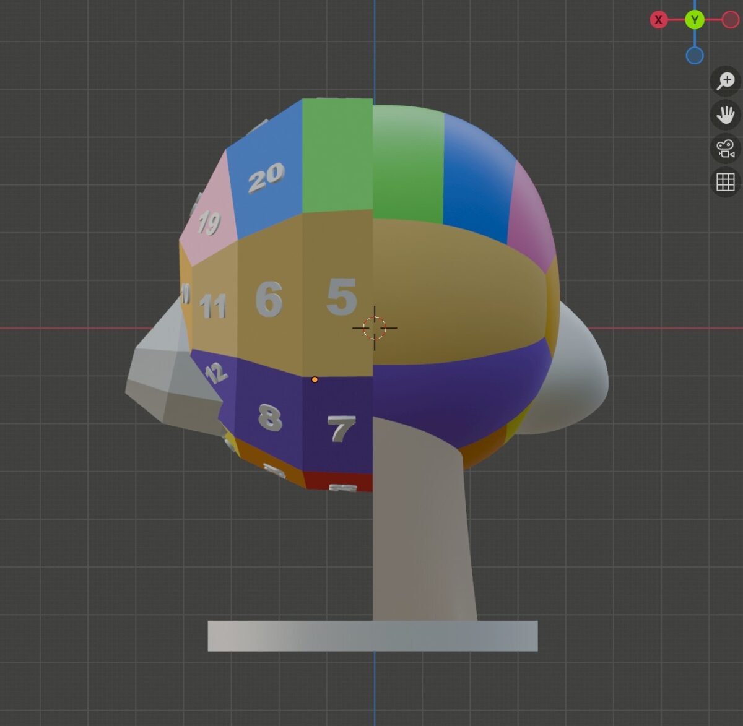Click the face numbered 11
This screenshot has width=743, height=726.
point(213,306)
